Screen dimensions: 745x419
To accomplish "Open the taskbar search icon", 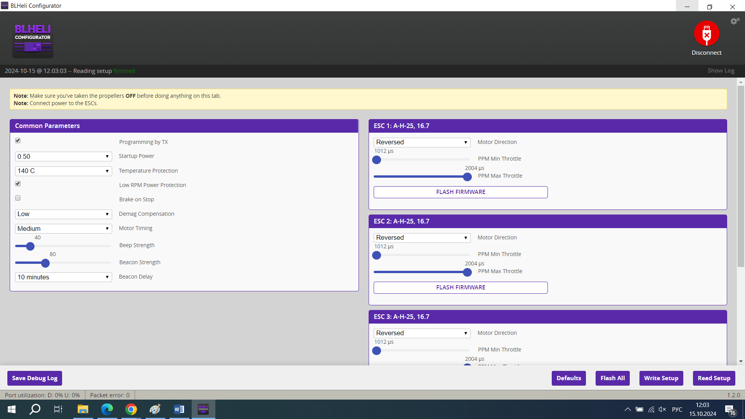I will point(35,409).
